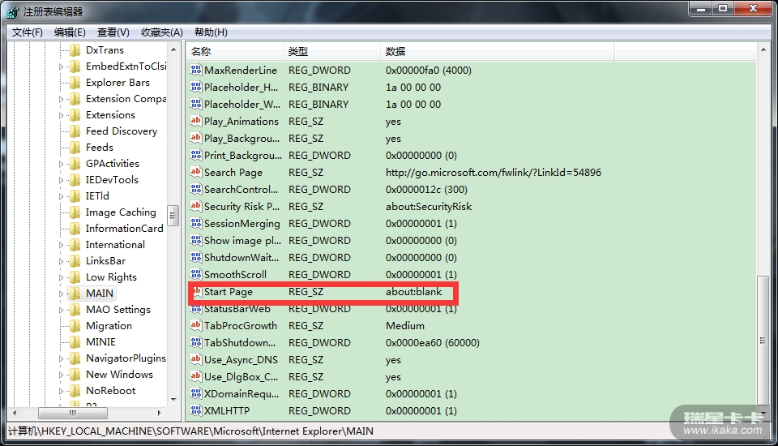Screen dimensions: 778x446
Task: Open the 帮助(H) menu
Action: coord(211,32)
